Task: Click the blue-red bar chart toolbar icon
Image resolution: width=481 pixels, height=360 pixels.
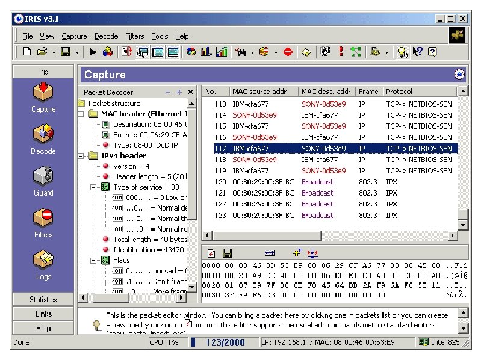Action: point(206,52)
